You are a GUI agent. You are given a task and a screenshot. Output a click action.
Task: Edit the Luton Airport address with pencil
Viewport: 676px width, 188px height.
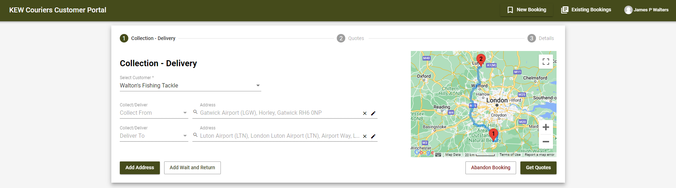point(373,136)
